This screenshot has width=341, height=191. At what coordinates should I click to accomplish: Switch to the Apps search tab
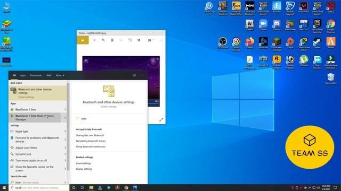23,75
